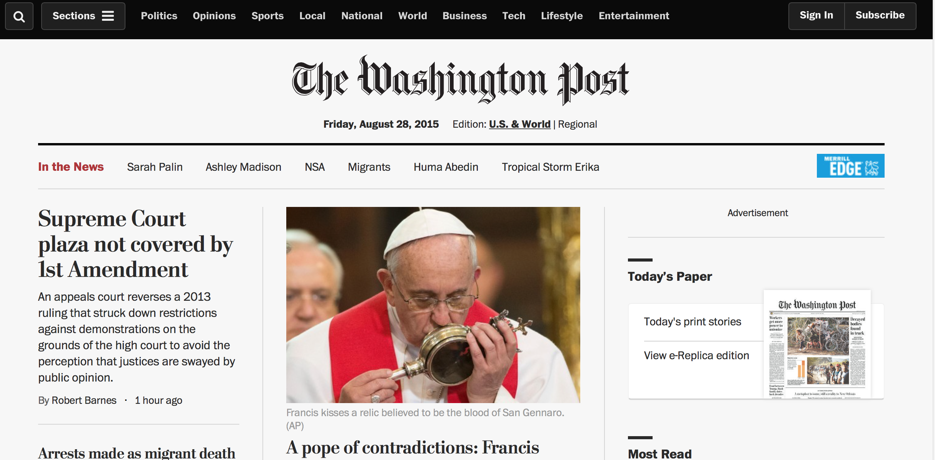This screenshot has height=460, width=935.
Task: Select the Tech section link
Action: pos(514,16)
